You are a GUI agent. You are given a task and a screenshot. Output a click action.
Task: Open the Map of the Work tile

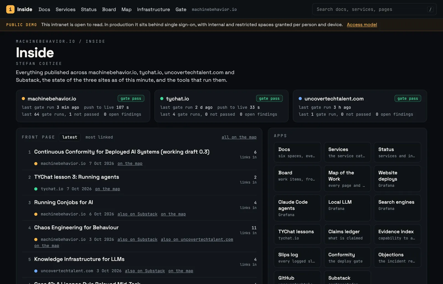tap(347, 178)
